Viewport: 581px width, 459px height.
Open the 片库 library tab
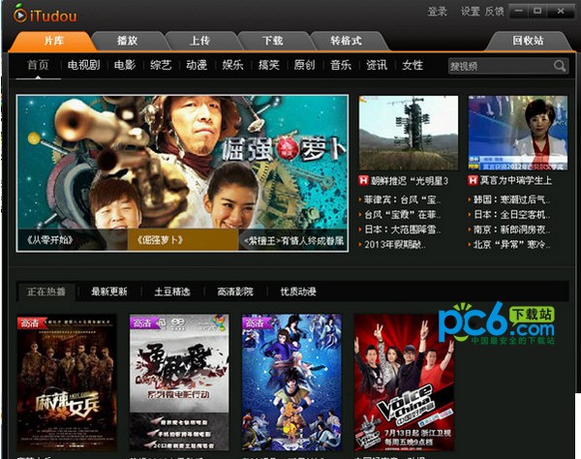[x=53, y=41]
